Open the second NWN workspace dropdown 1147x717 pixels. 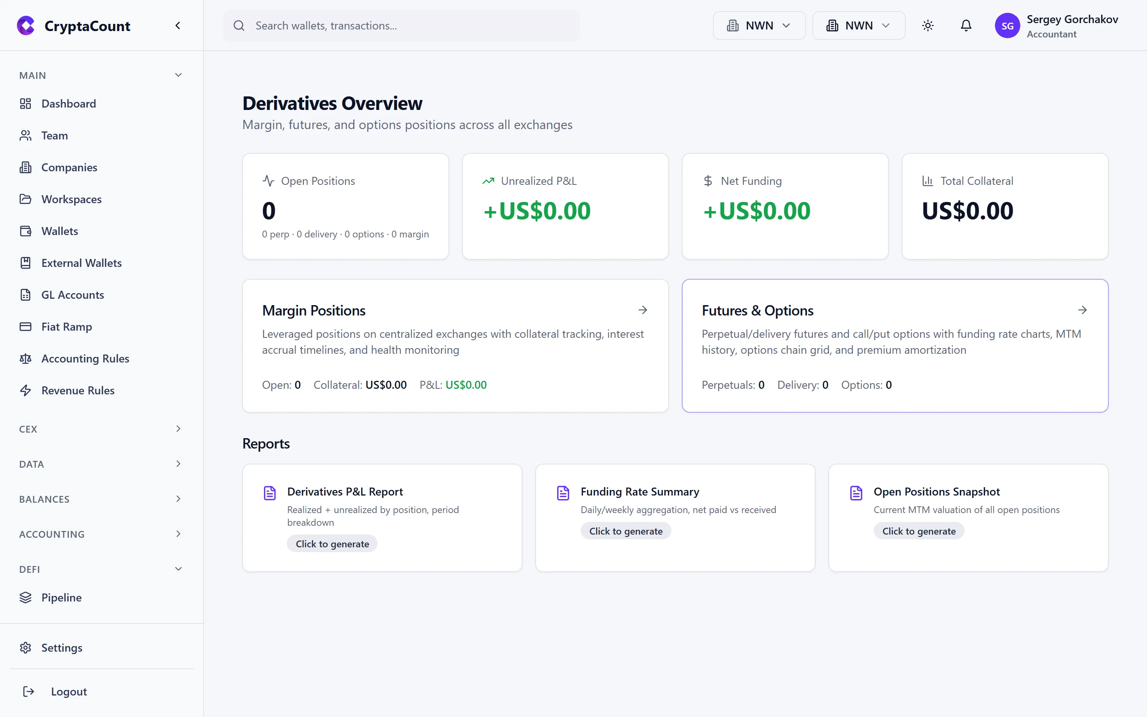858,25
